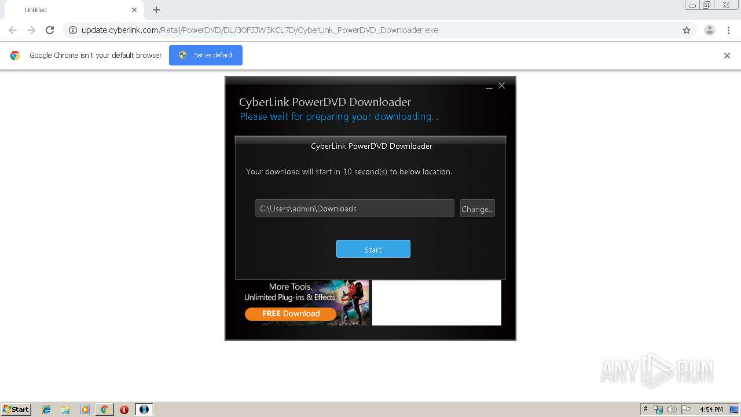Go forward to next page
Viewport: 741px width, 417px height.
point(31,30)
